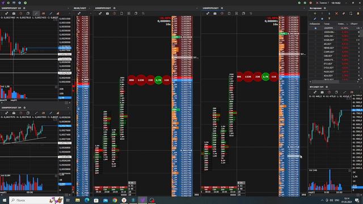
Task: Click link icon in middle 1000PEPEUSDT panel toolbar
Action: (100, 14)
